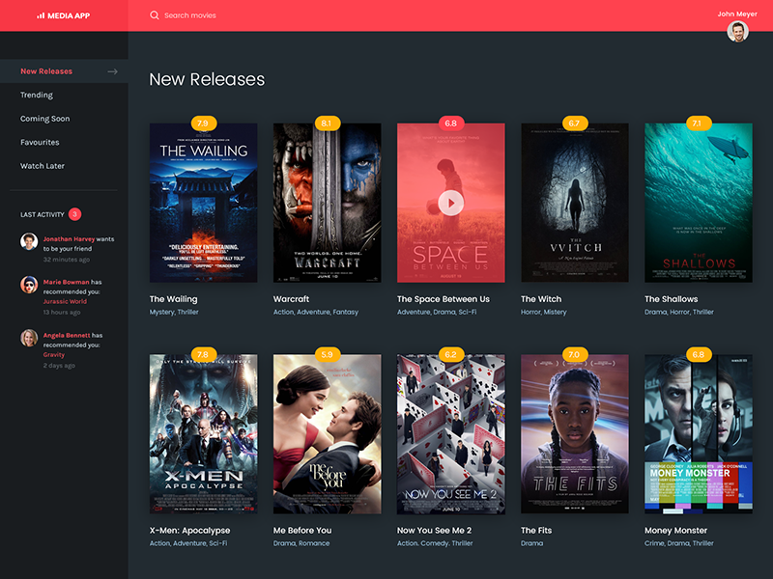This screenshot has width=773, height=579.
Task: Click the search magnifier icon
Action: 155,14
